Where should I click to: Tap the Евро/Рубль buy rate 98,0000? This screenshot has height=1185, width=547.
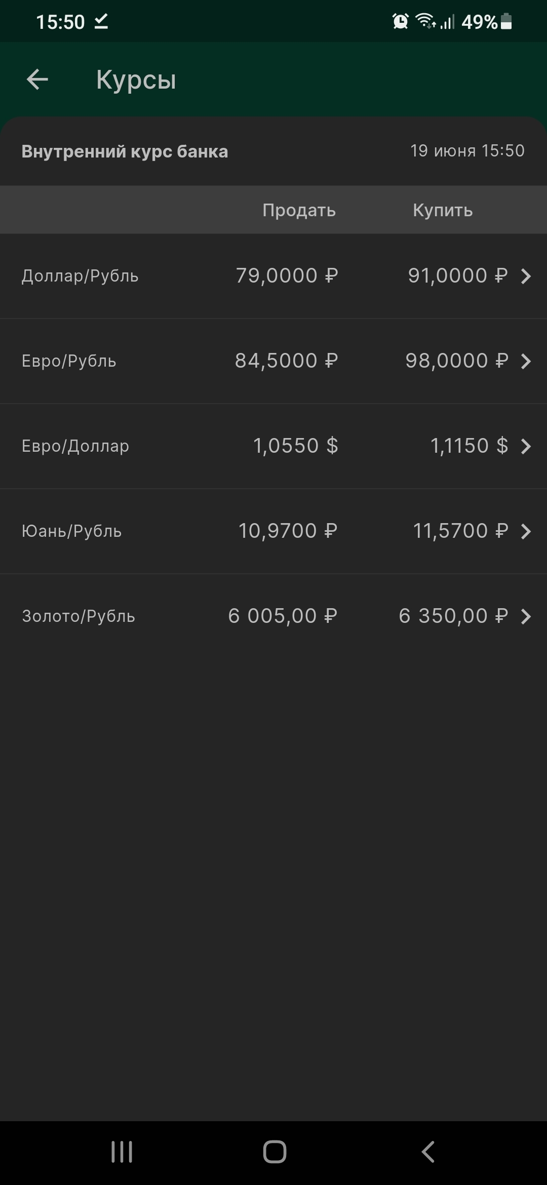[x=456, y=361]
